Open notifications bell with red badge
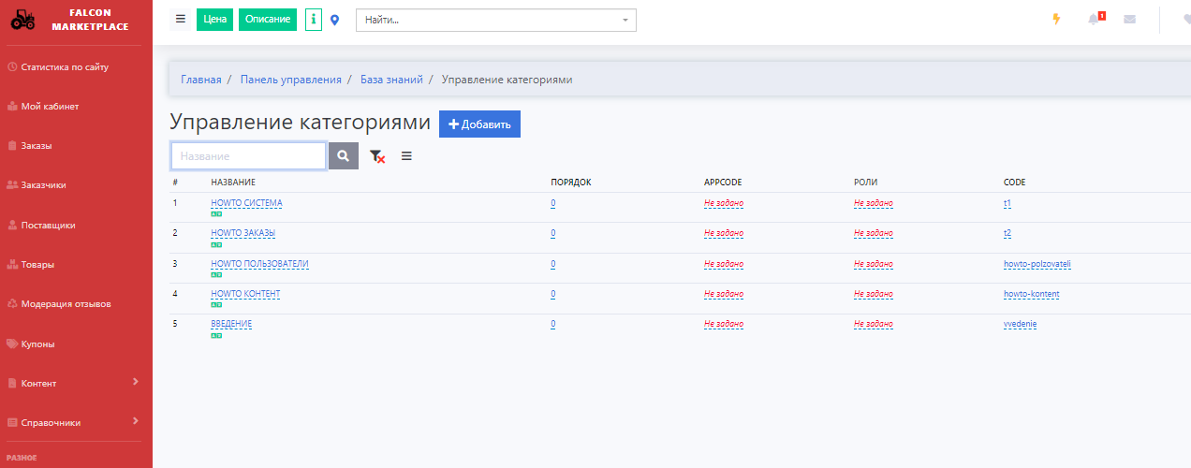1191x468 pixels. (x=1094, y=20)
